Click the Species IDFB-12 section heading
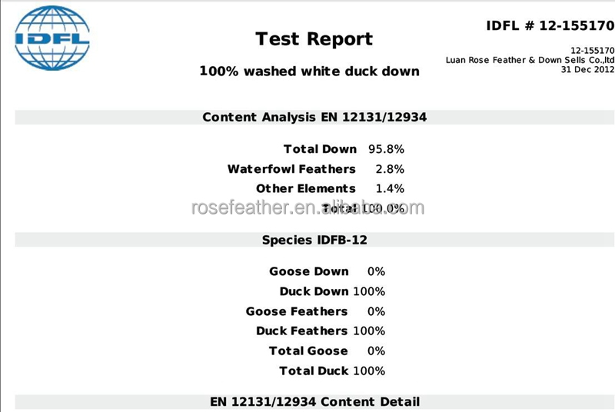This screenshot has width=615, height=412. tap(314, 240)
